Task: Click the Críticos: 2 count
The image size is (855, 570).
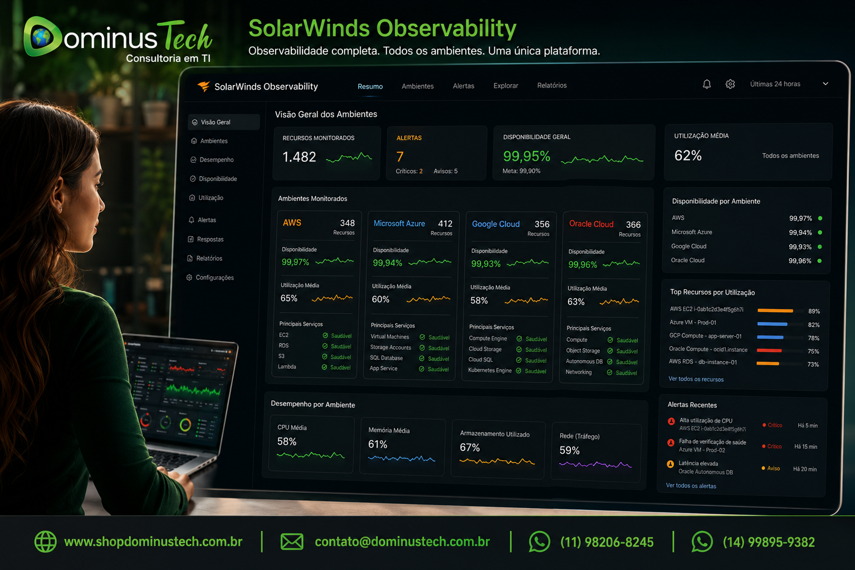Action: 409,171
